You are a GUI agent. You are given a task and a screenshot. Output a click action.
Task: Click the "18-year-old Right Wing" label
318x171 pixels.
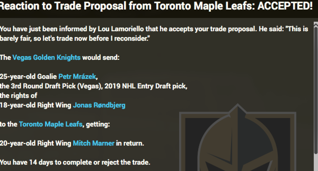point(36,105)
